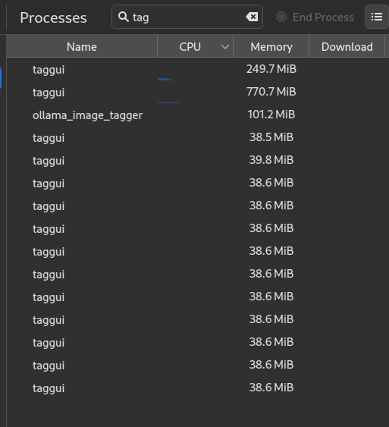
Task: Click the CPU column header
Action: coord(195,46)
